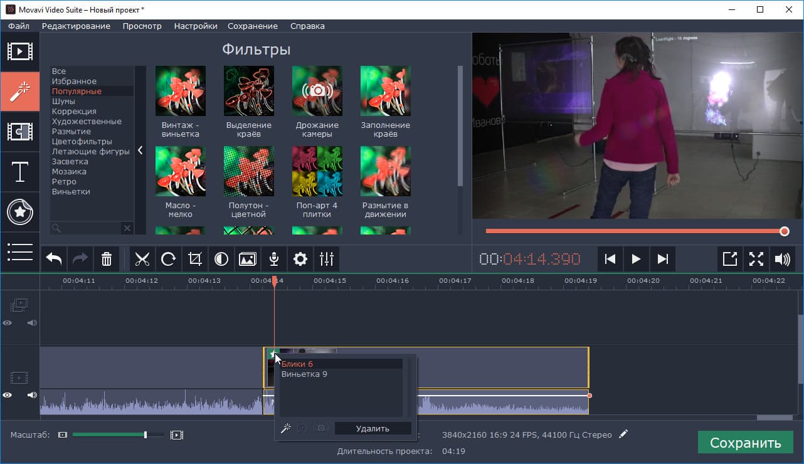Click the Удалить button
Image resolution: width=804 pixels, height=464 pixels.
pos(373,429)
